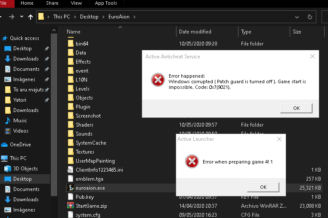Expand the address bar history dropdown
This screenshot has width=328, height=218.
pos(297,17)
